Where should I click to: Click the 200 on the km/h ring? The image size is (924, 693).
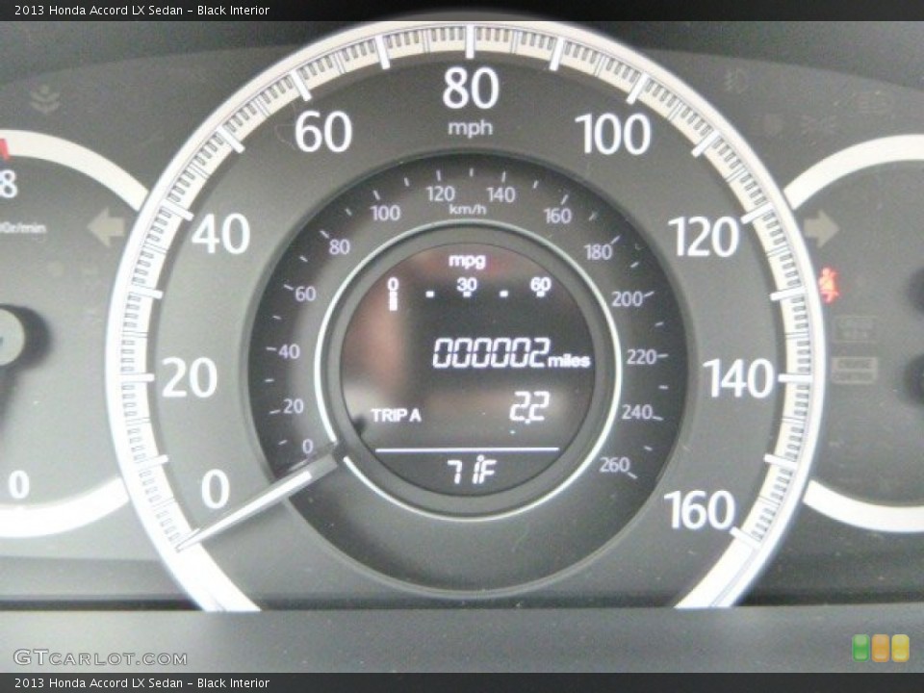click(627, 299)
